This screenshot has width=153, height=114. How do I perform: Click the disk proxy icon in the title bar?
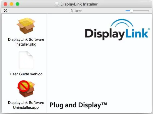click(x=57, y=4)
